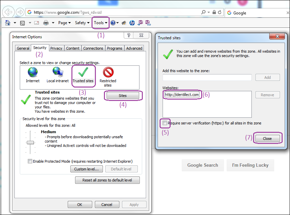Click the blue Help question mark icon
This screenshot has height=215, width=290.
113,23
